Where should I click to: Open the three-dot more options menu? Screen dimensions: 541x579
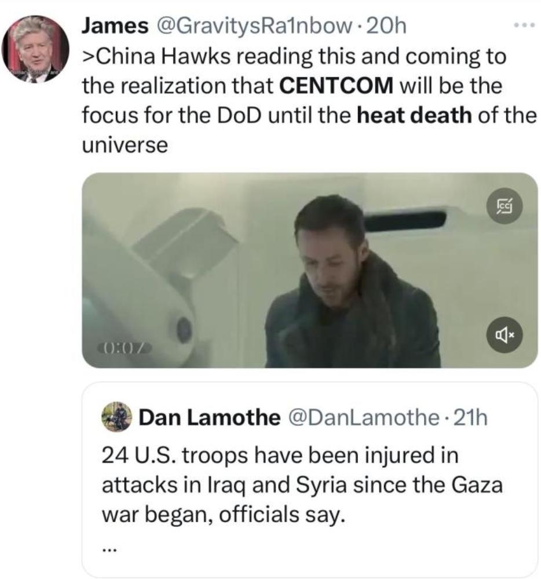coord(524,26)
